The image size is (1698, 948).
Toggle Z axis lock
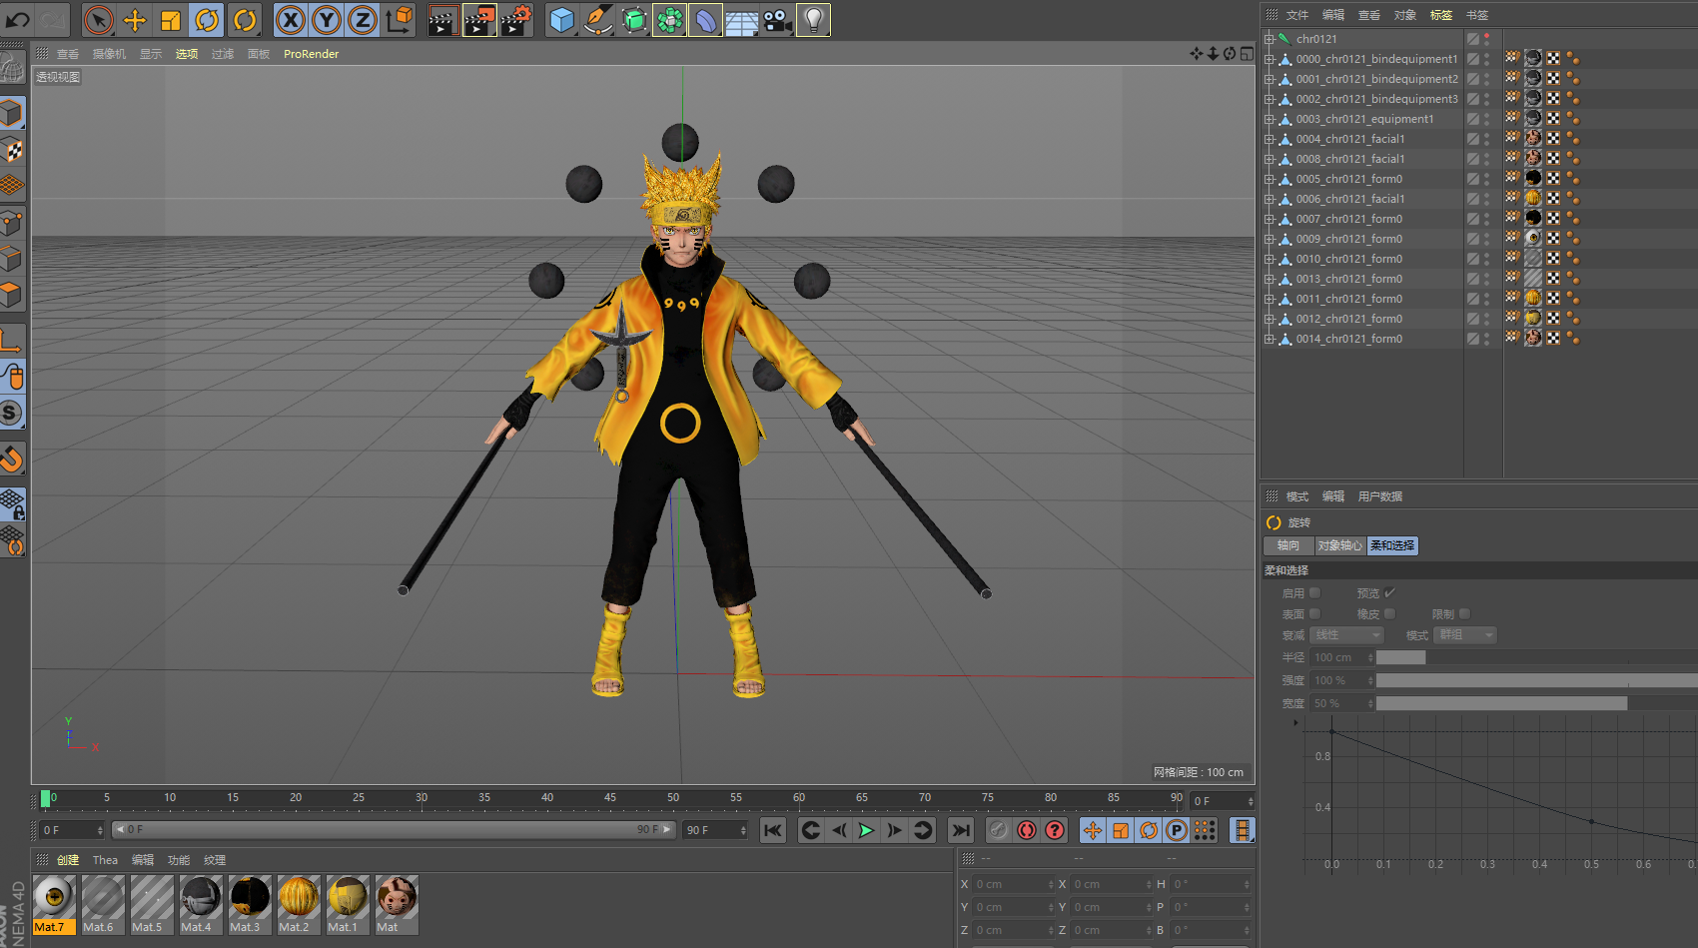pos(362,20)
